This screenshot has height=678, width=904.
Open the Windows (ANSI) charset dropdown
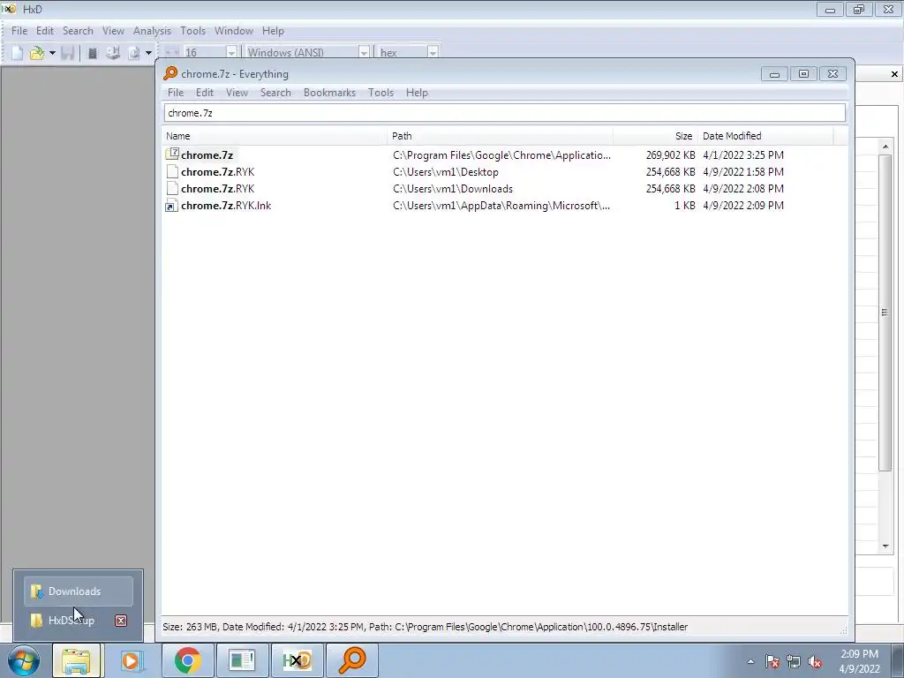tap(364, 52)
